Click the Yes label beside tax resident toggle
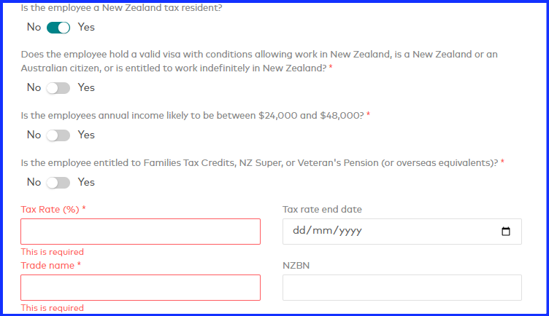 [x=86, y=27]
